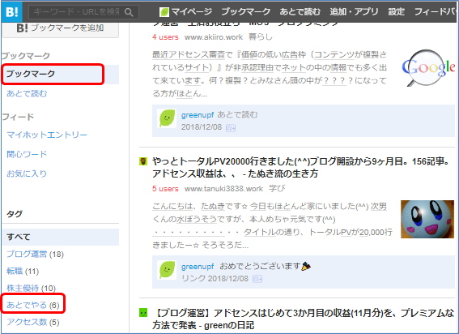Click the リンク permalink on second comment
Screen dimensions: 459x334
[193, 278]
